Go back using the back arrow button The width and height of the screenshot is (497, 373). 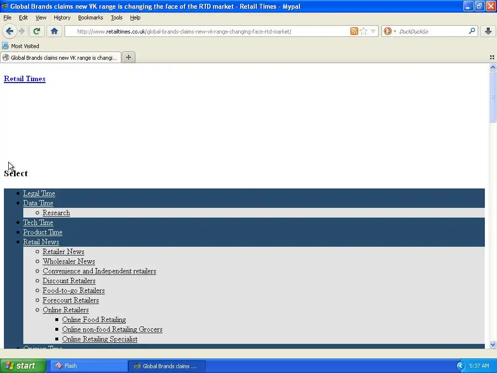[10, 31]
